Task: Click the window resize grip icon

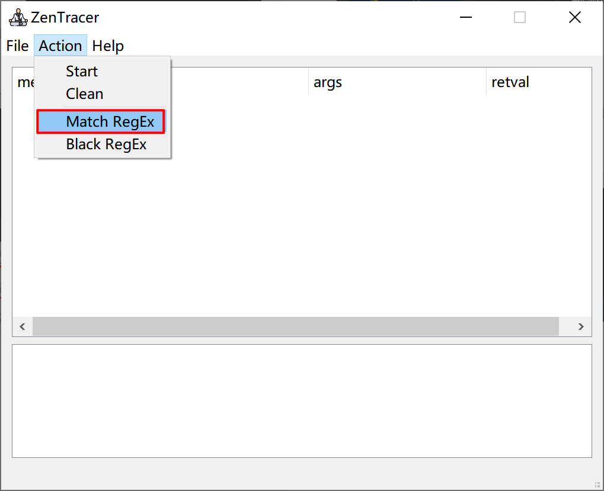Action: (x=597, y=484)
